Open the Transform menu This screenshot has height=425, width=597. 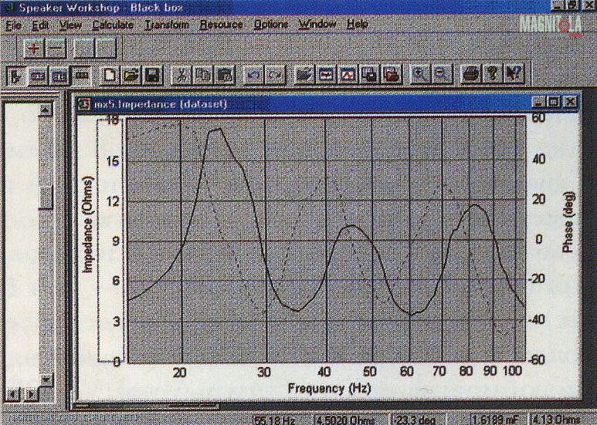point(167,25)
